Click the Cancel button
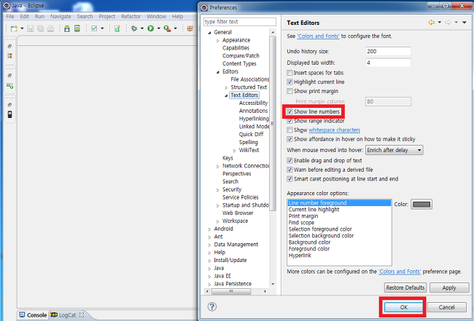Screen dimensions: 474x321 coord(446,307)
